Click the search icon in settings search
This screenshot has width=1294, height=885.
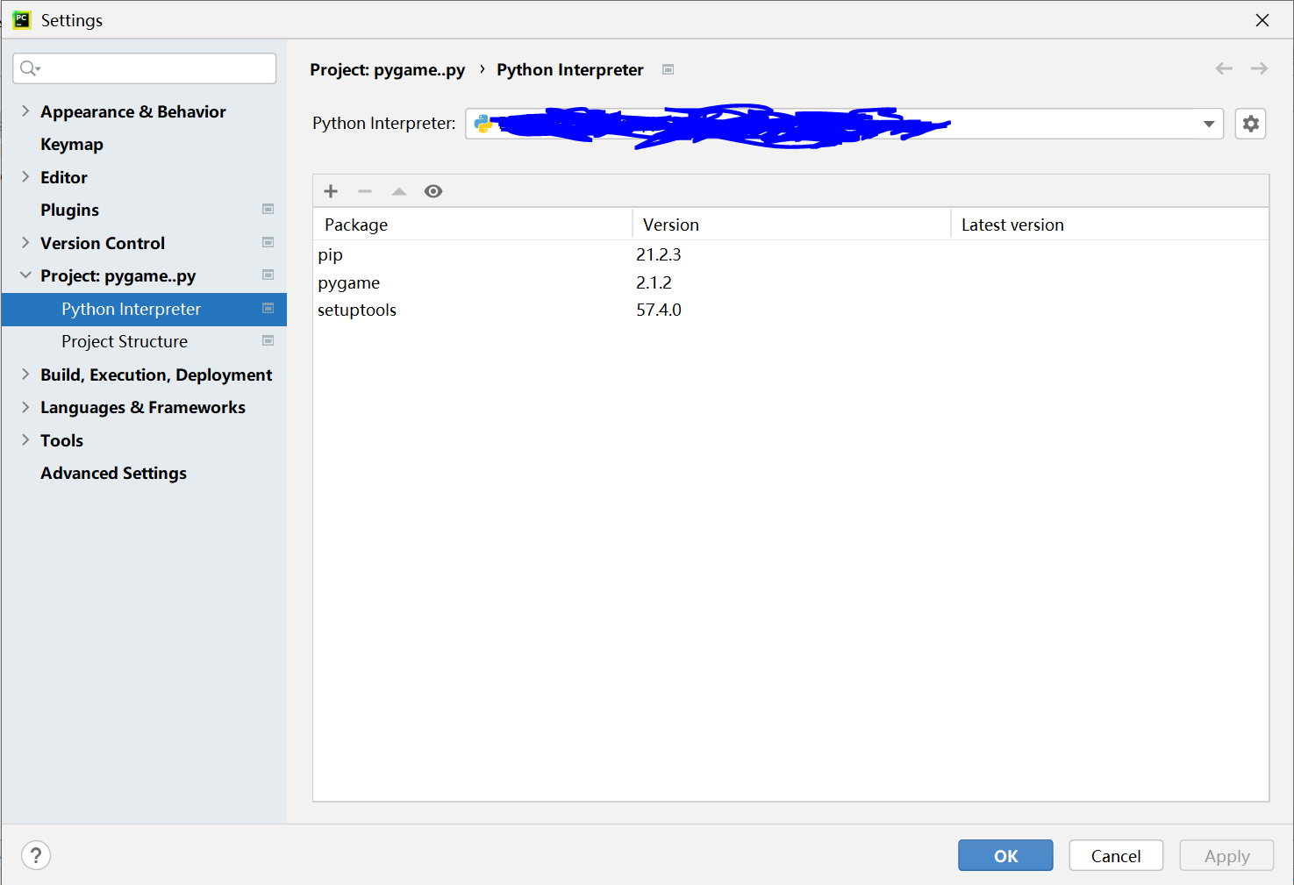coord(30,68)
